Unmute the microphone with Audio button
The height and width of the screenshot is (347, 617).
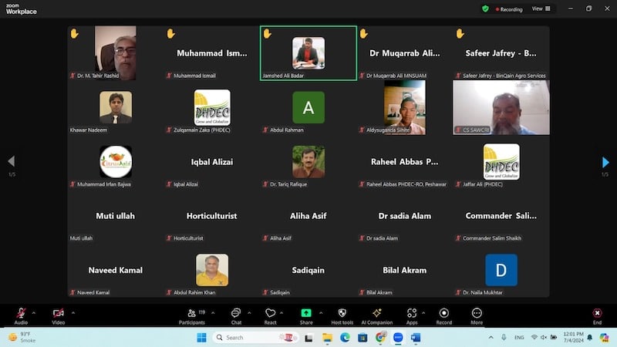(x=21, y=315)
